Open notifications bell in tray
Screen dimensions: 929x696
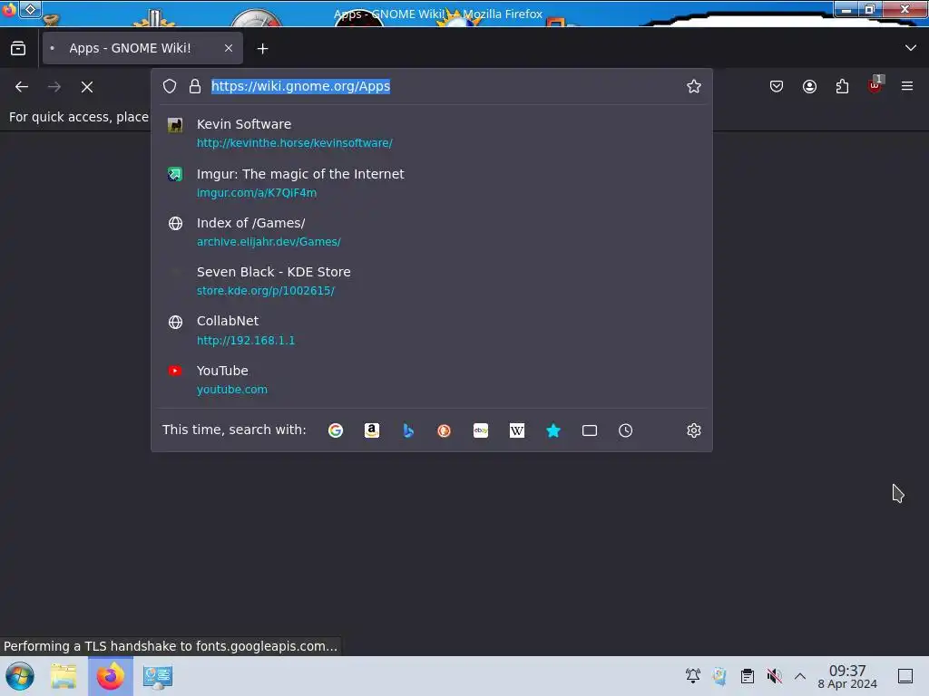click(692, 676)
